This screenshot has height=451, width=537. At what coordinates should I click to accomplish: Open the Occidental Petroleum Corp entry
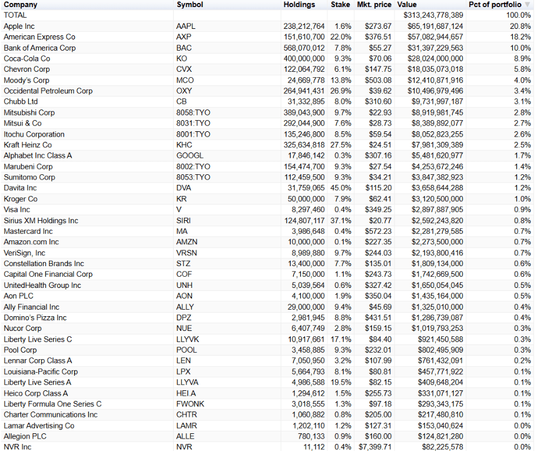coord(48,91)
